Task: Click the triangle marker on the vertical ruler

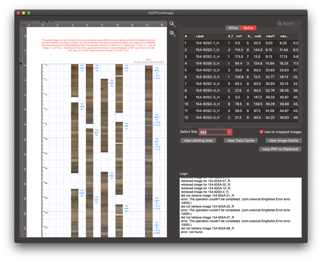Action: pos(21,63)
